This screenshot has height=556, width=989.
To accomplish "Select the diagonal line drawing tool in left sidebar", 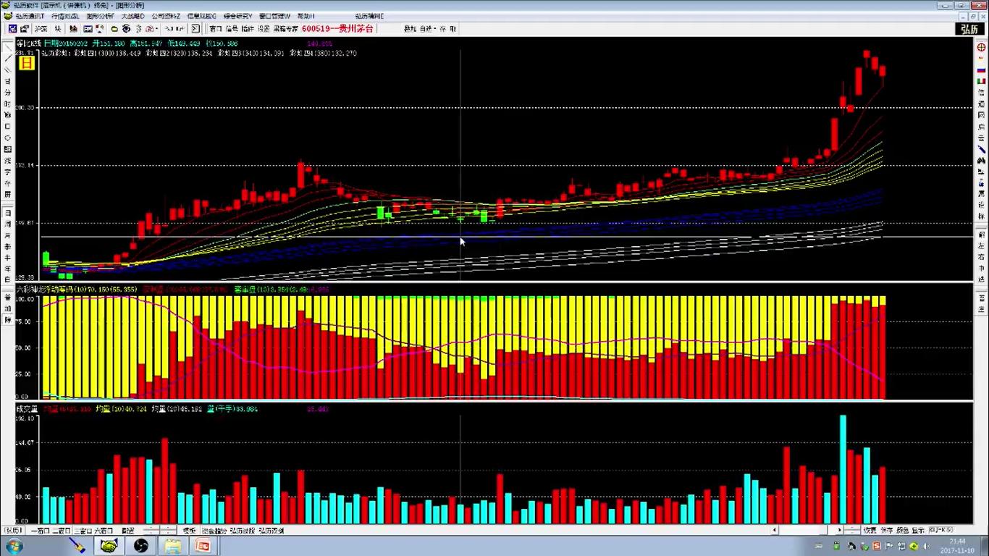I will (x=8, y=58).
